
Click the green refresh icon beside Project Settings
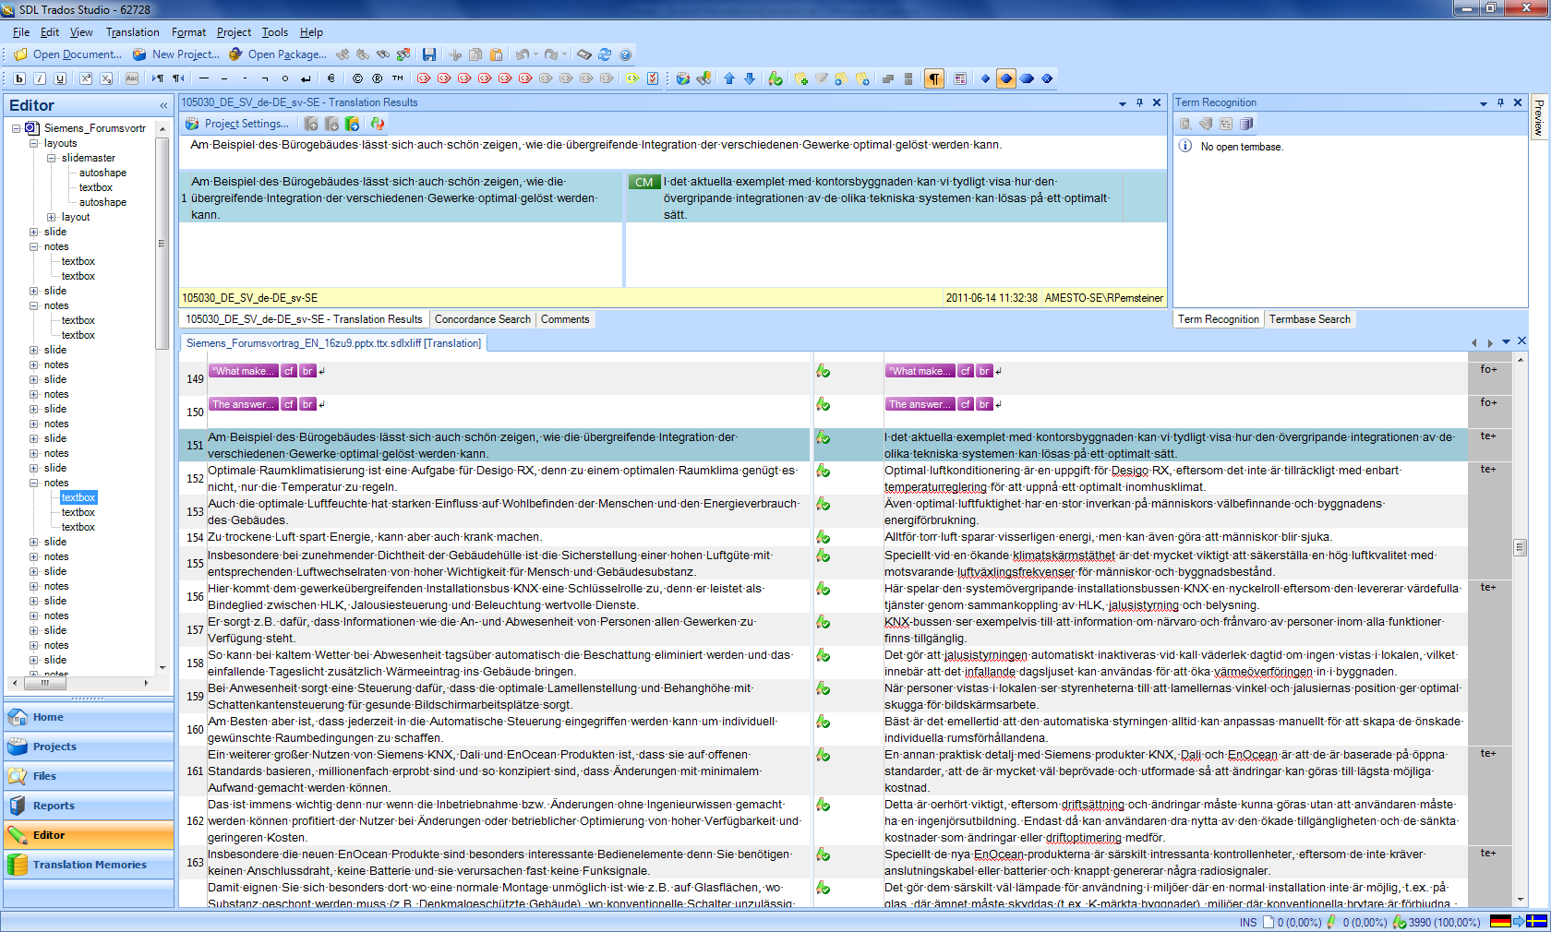[376, 124]
